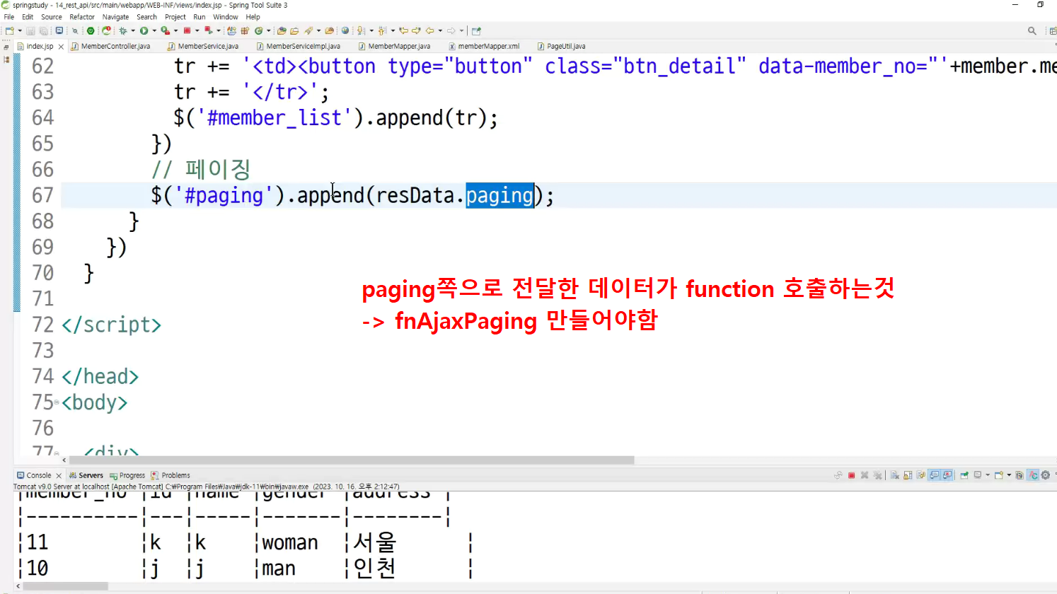Click the Save All icon
Image resolution: width=1057 pixels, height=594 pixels.
point(43,31)
